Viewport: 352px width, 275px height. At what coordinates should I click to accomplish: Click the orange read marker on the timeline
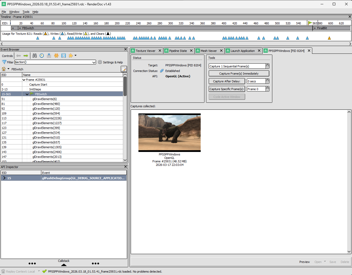click(329, 38)
